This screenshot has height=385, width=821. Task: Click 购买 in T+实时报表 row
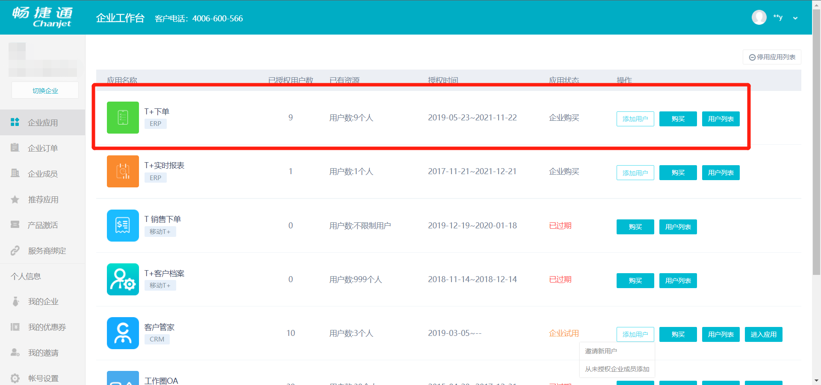[x=678, y=172]
